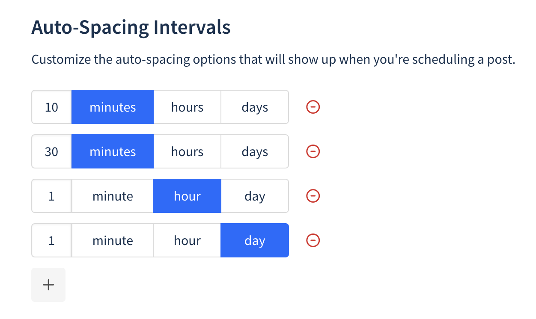Set fourth row unit to hour

(x=187, y=240)
